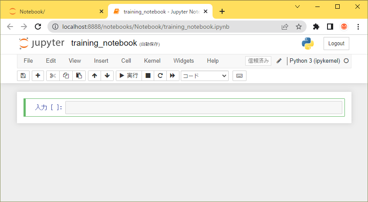Paste cells below using the clipboard icon

point(79,76)
